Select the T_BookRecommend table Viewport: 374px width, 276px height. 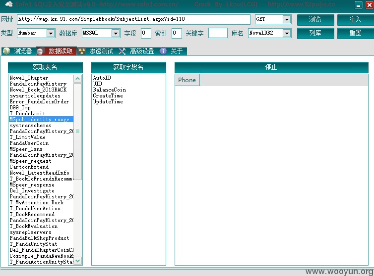point(32,214)
